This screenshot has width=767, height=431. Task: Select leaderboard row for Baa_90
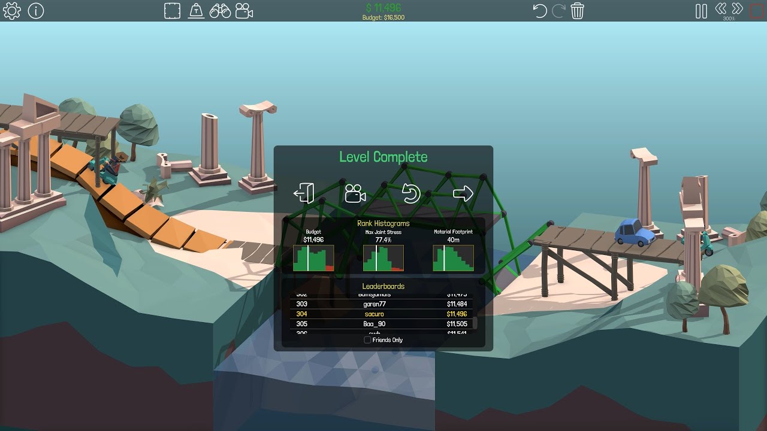point(381,324)
